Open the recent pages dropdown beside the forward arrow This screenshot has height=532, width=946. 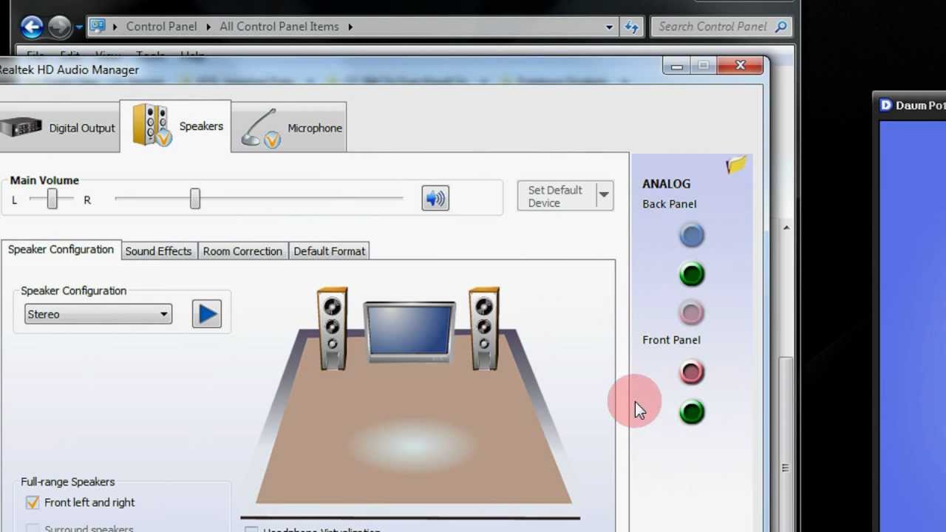click(x=79, y=28)
